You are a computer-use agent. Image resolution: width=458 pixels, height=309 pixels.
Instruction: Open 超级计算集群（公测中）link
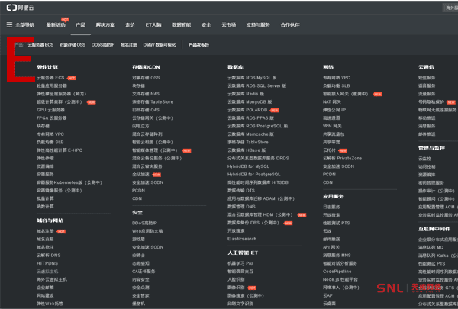point(60,102)
